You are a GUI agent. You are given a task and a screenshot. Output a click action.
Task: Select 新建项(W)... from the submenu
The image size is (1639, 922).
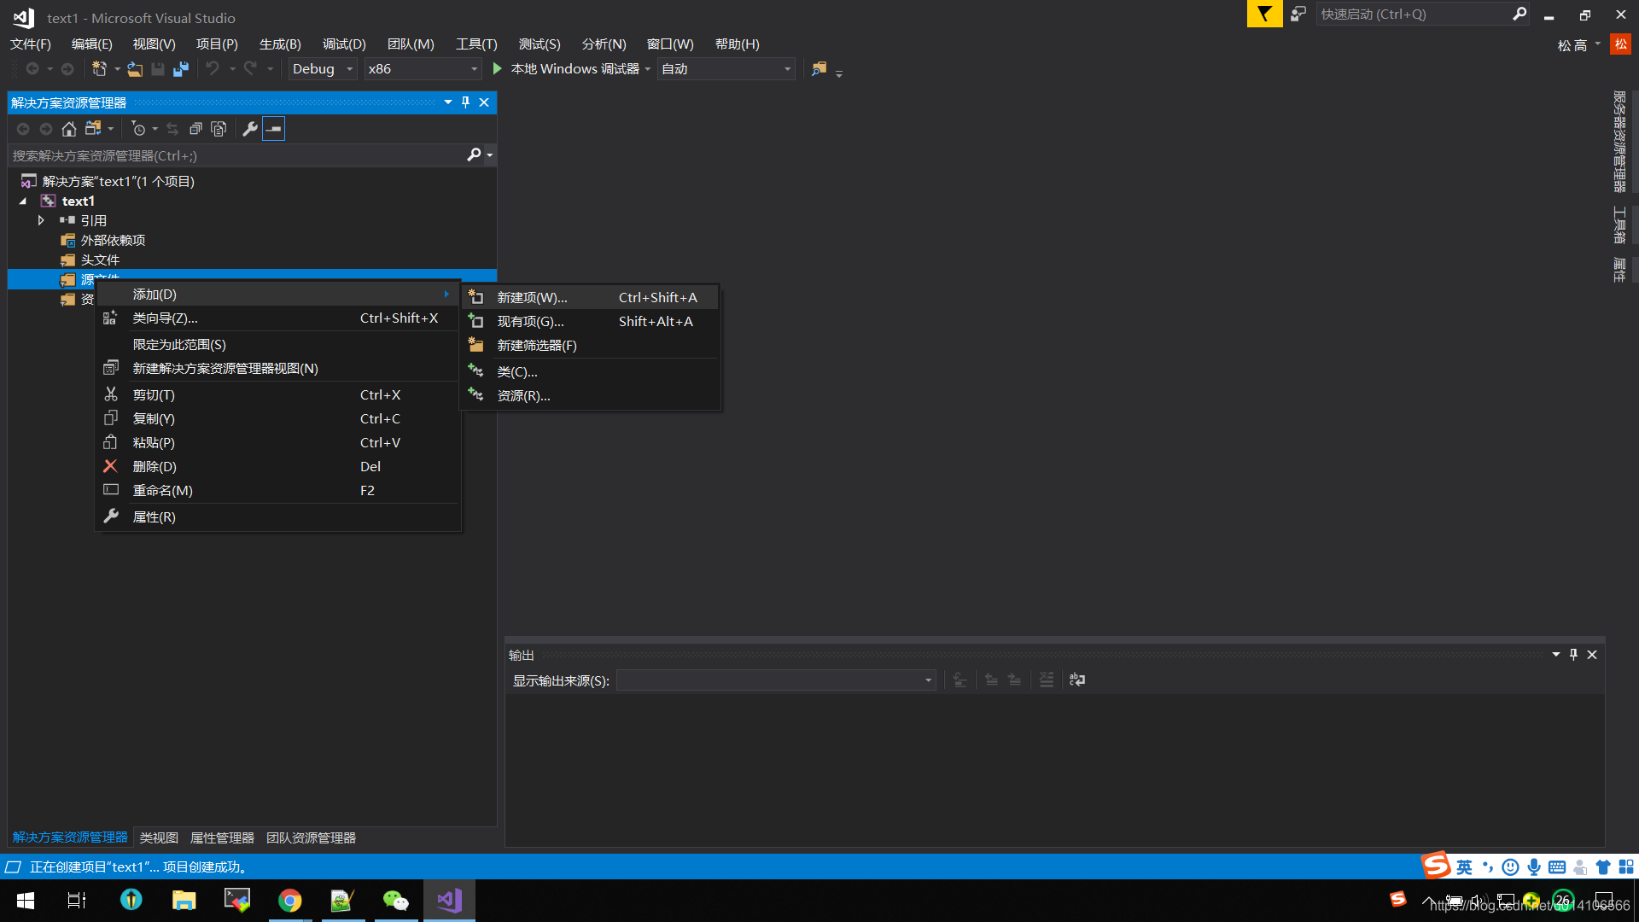pyautogui.click(x=532, y=297)
